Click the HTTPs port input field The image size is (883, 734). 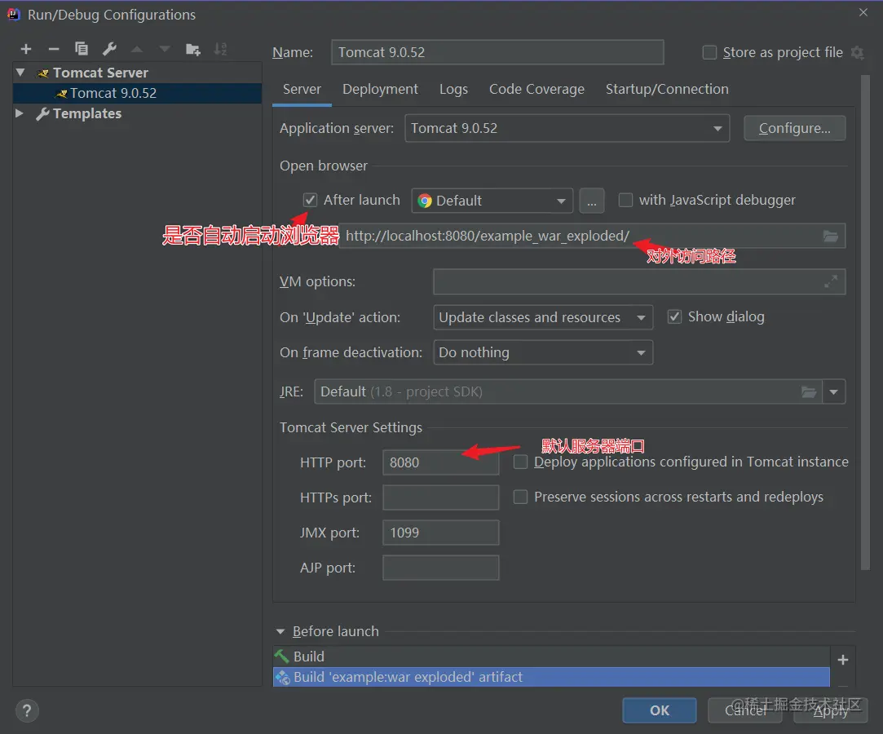(x=441, y=497)
